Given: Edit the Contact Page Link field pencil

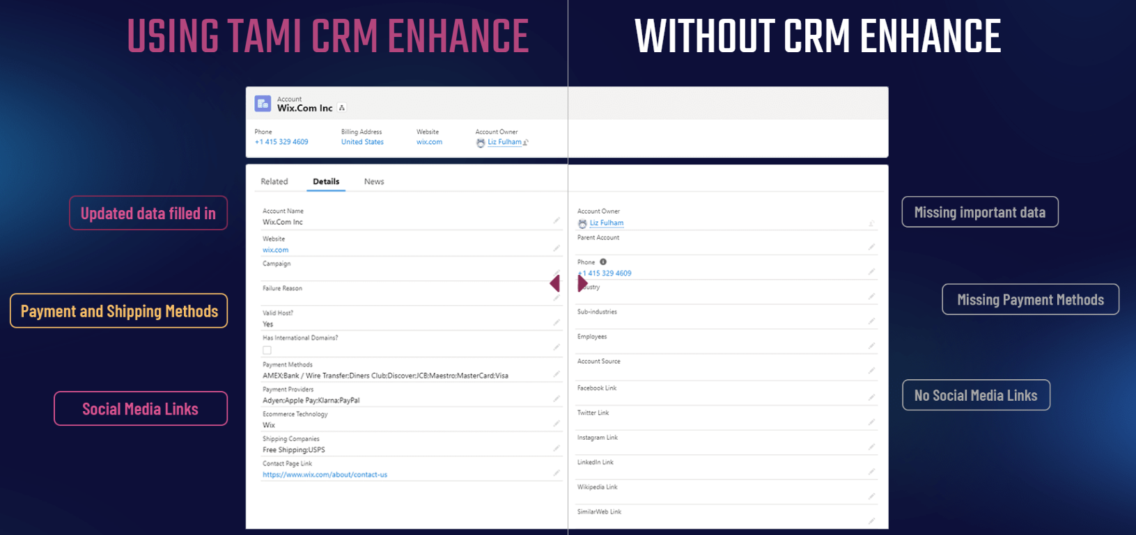Looking at the screenshot, I should (557, 473).
